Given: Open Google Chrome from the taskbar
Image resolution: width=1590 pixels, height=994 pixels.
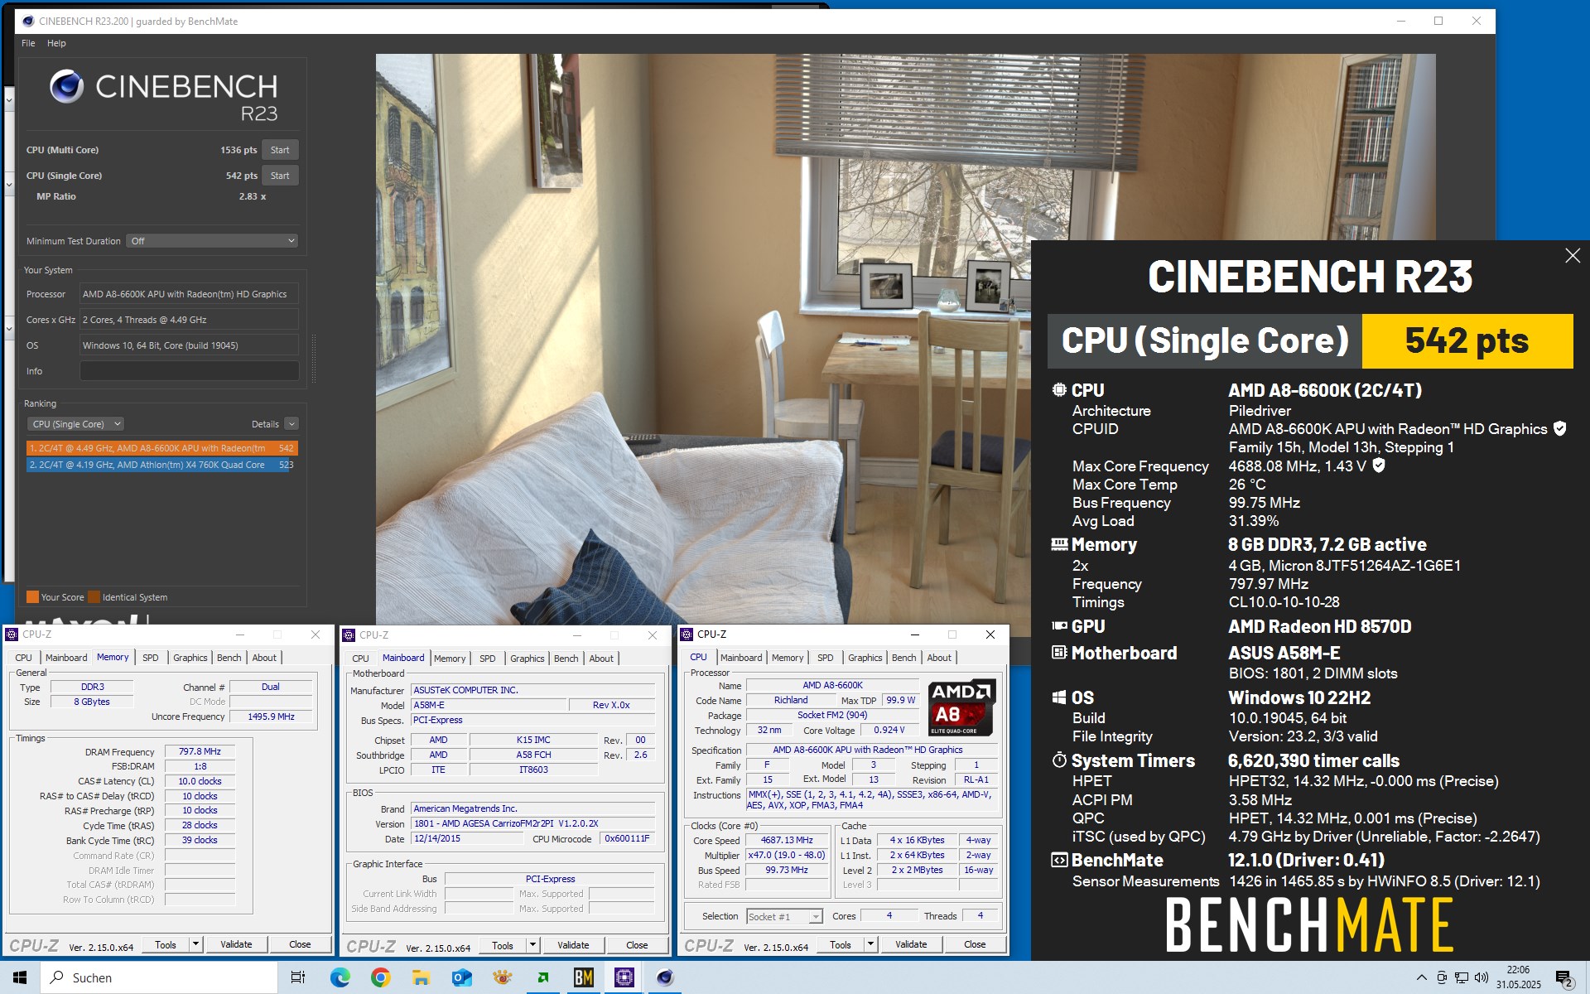Looking at the screenshot, I should point(380,977).
